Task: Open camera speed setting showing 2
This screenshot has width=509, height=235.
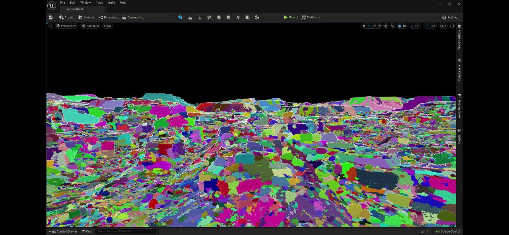Action: coord(443,26)
